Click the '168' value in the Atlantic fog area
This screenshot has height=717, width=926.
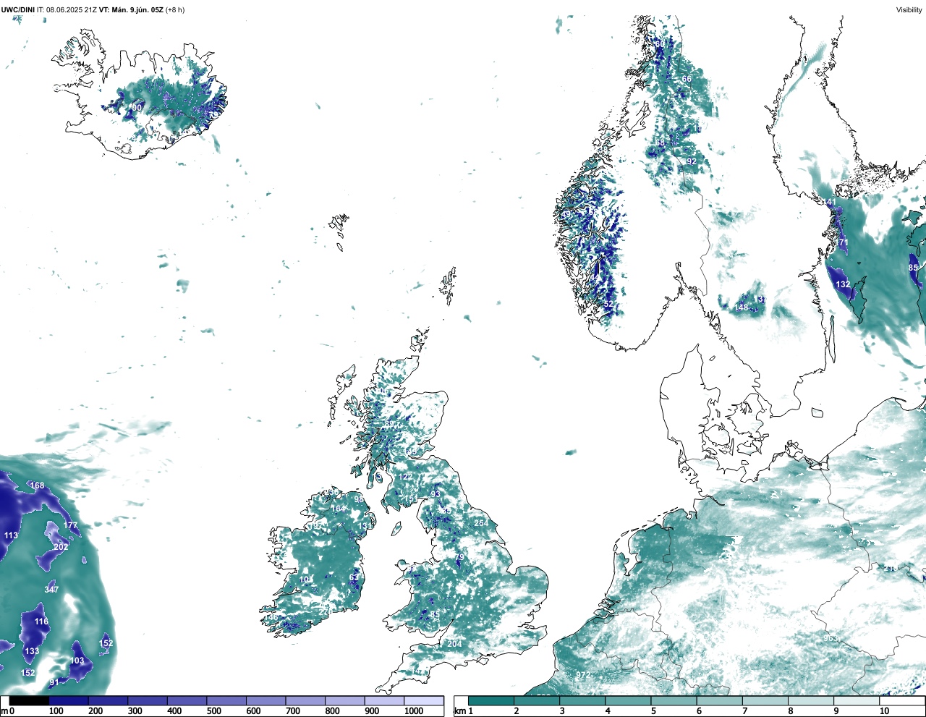37,485
